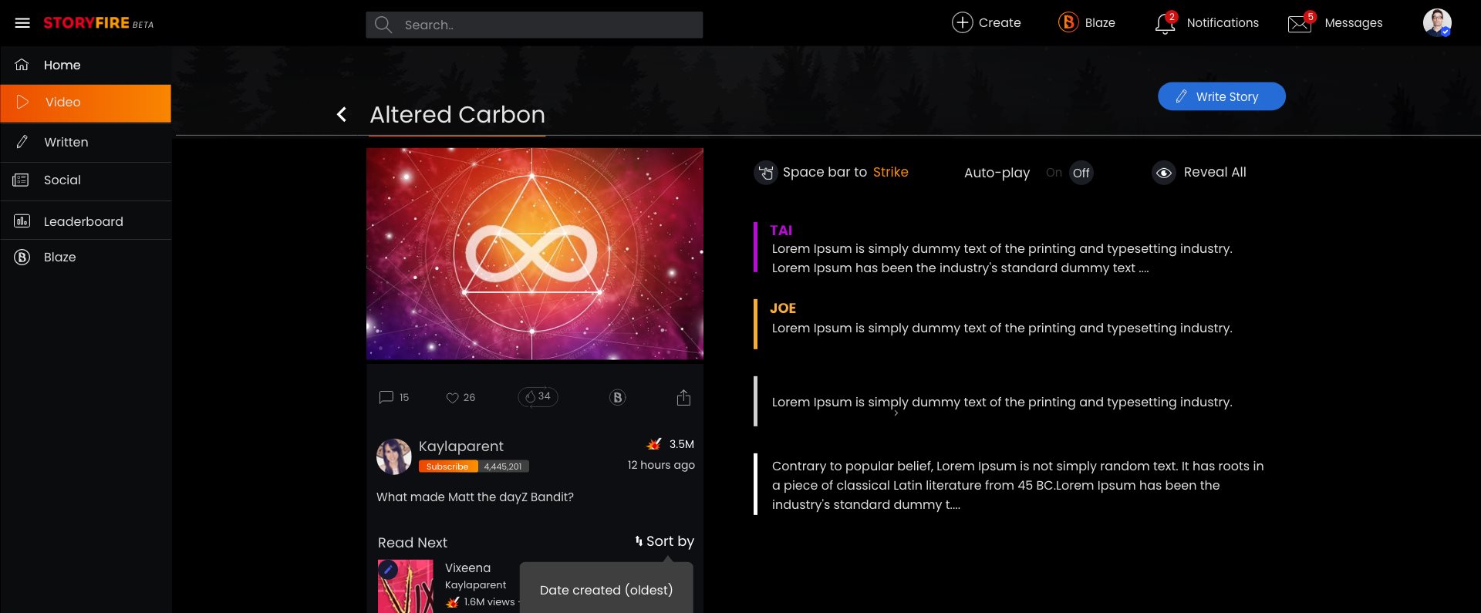Open Blaze from the top bar
This screenshot has height=613, width=1481.
point(1086,22)
